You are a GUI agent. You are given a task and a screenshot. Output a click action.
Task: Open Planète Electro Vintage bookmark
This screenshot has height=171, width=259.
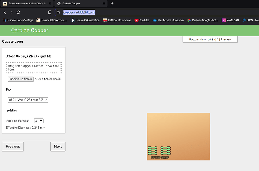click(18, 20)
